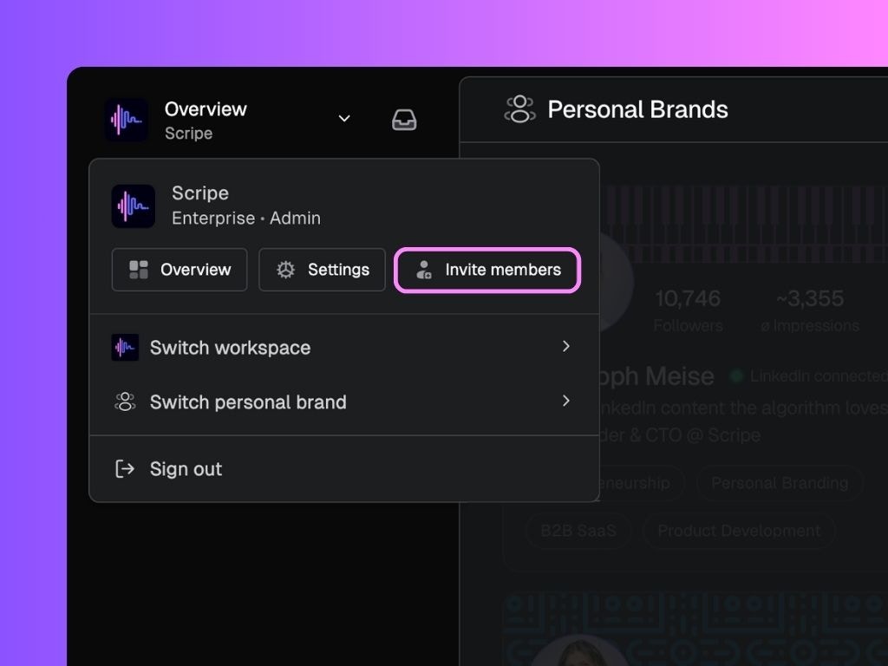Viewport: 888px width, 666px height.
Task: Click the LinkedIn connected status label
Action: (x=819, y=375)
